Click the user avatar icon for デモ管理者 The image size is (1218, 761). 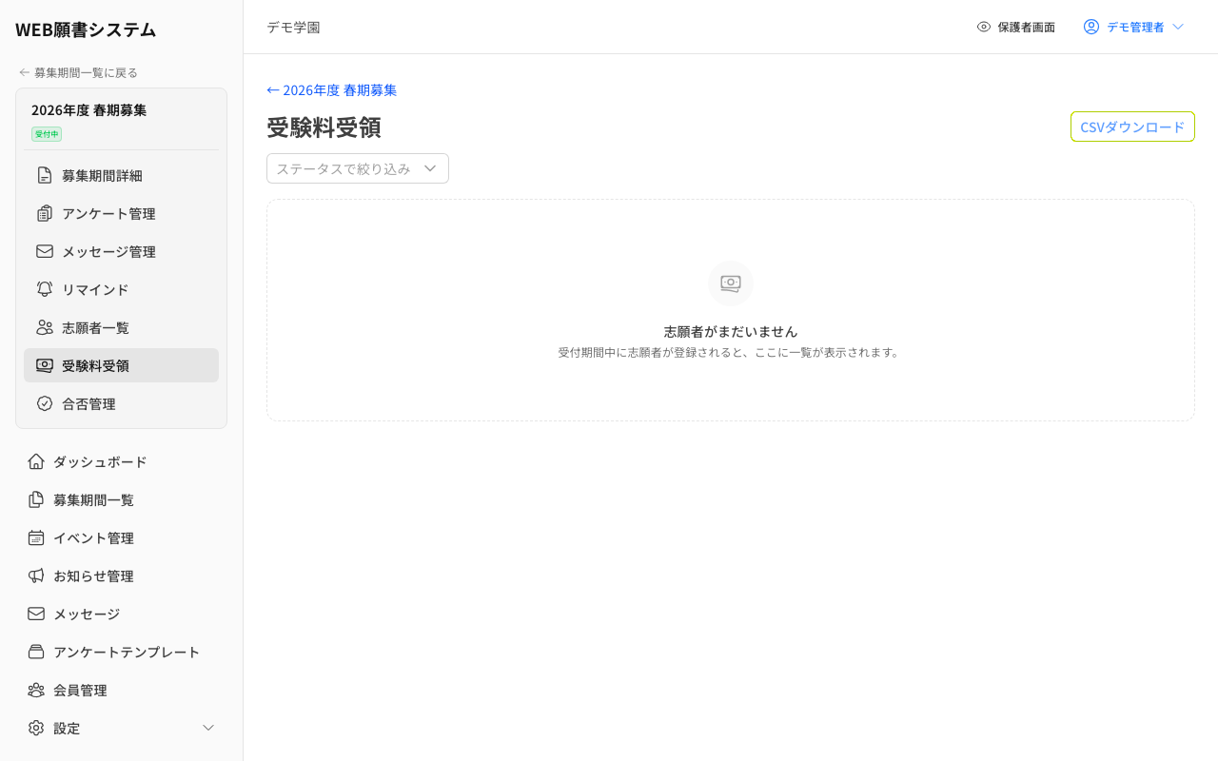click(1091, 27)
